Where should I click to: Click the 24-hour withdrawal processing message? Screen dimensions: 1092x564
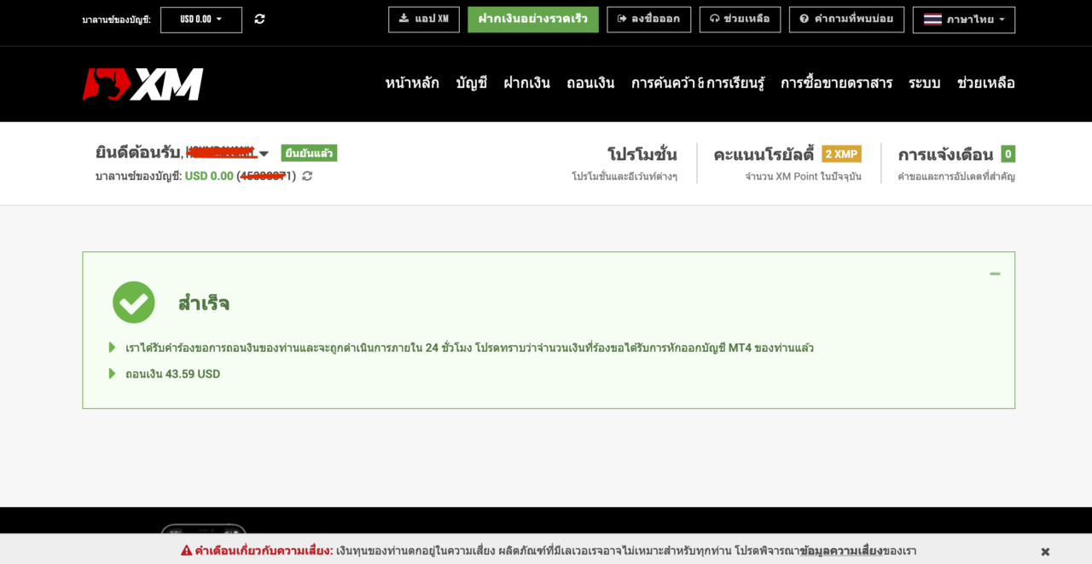tap(469, 348)
